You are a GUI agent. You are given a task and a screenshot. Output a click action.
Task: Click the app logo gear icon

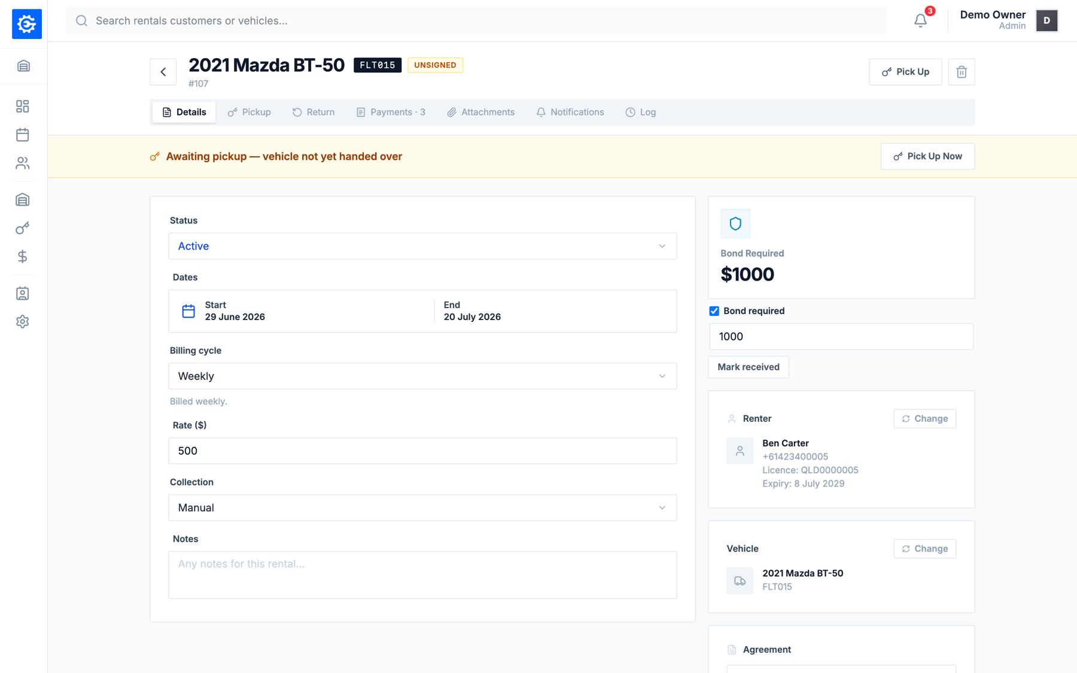pyautogui.click(x=27, y=24)
